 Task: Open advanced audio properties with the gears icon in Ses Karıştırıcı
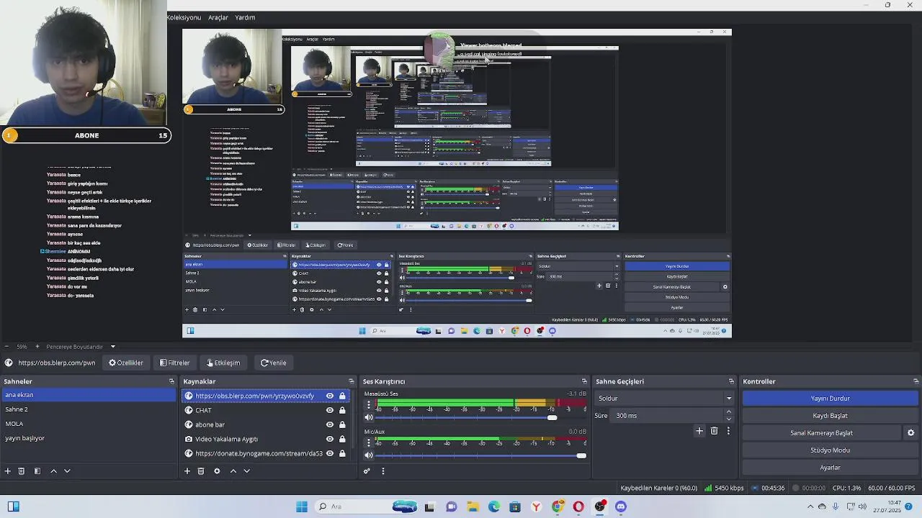point(367,471)
